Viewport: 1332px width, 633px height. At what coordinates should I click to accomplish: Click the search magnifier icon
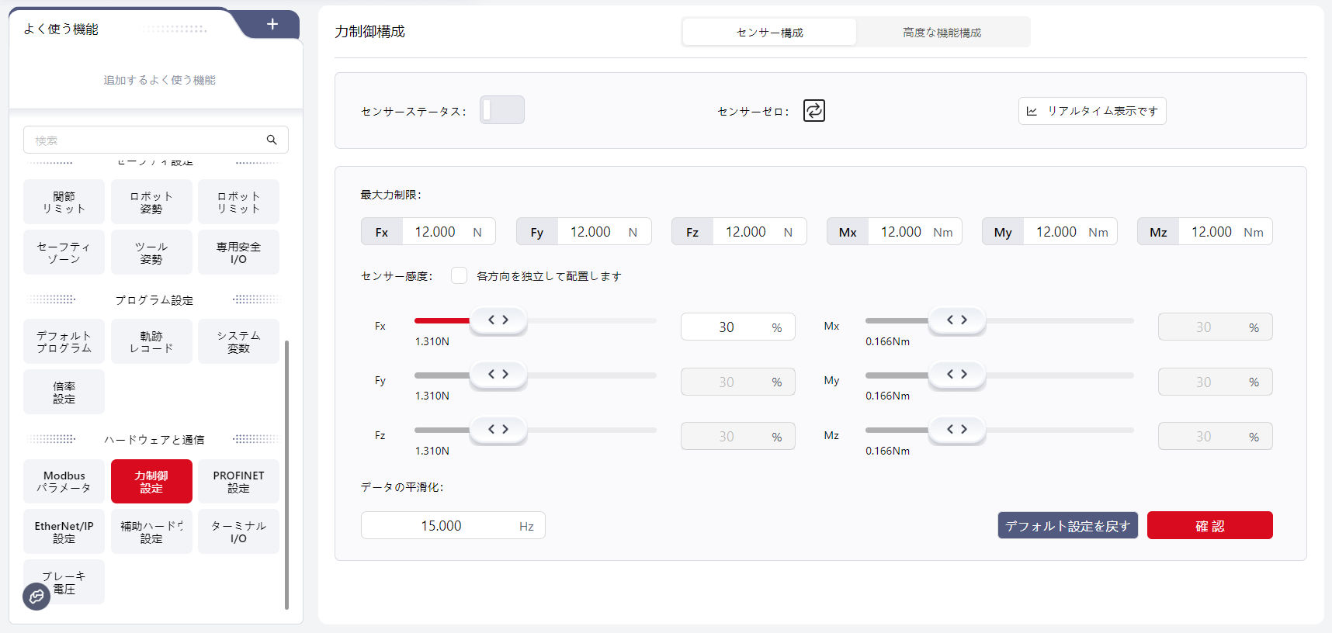(x=272, y=140)
